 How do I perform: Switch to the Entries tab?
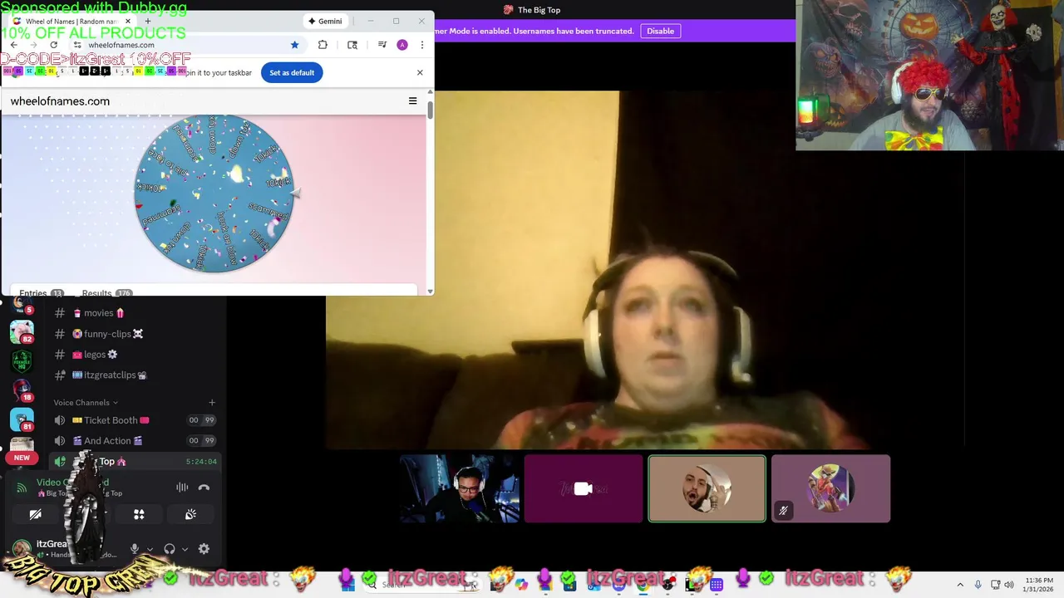pos(42,293)
